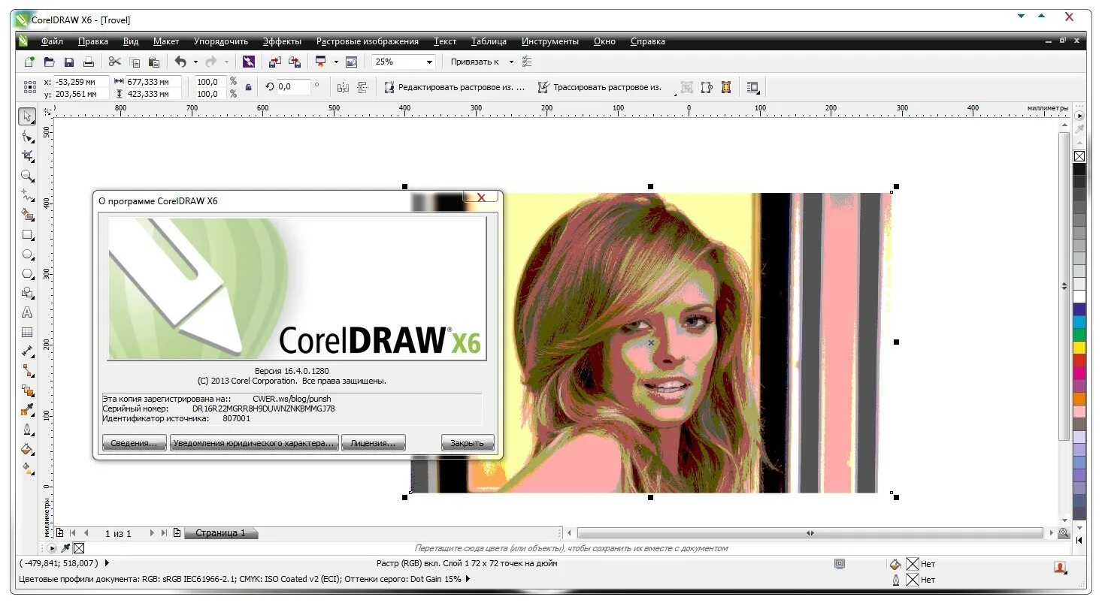Click the mirror vertically button
The height and width of the screenshot is (609, 1105).
coord(362,87)
